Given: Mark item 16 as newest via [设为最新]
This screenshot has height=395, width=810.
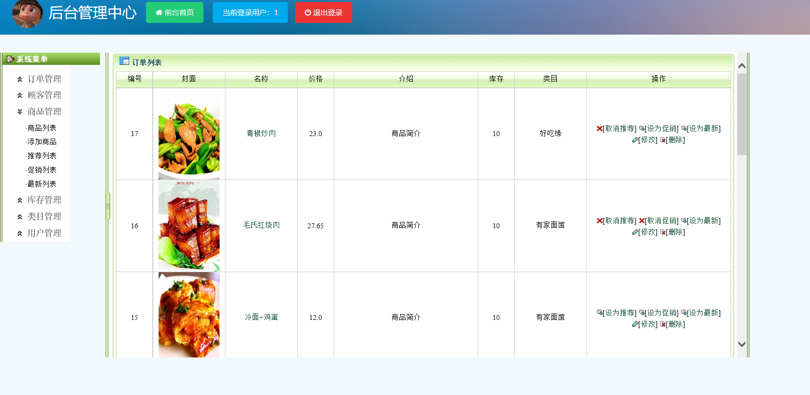Looking at the screenshot, I should 704,221.
